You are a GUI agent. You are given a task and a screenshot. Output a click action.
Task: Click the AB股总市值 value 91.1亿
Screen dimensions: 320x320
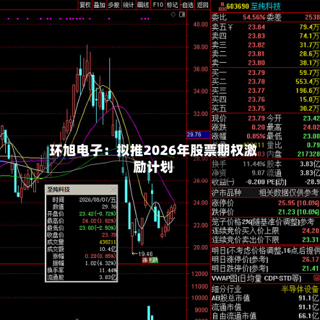[308, 298]
